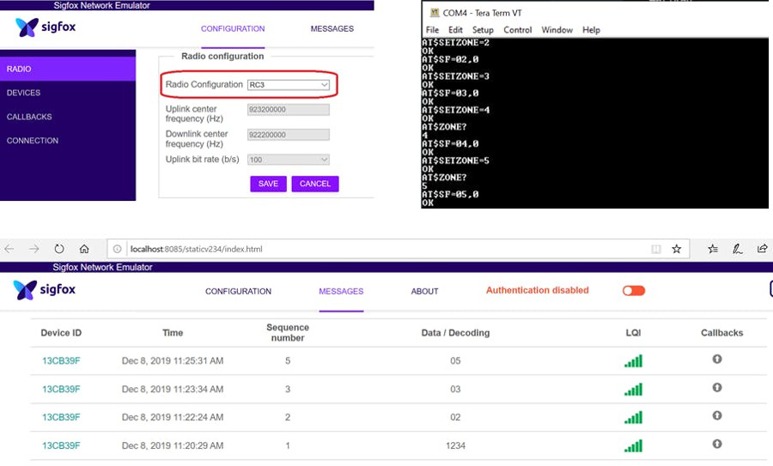Open the Radio Configuration RC3 dropdown
Screen dimensions: 773x466
pos(289,85)
